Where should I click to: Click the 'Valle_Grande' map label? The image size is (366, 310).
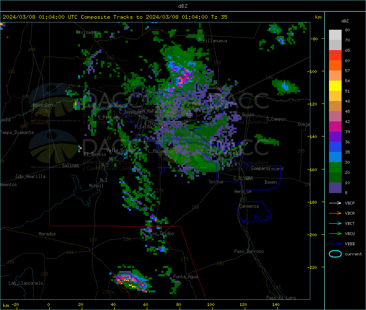[x=121, y=150]
